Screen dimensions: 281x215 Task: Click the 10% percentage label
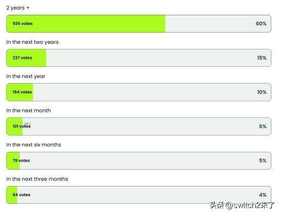tap(262, 92)
